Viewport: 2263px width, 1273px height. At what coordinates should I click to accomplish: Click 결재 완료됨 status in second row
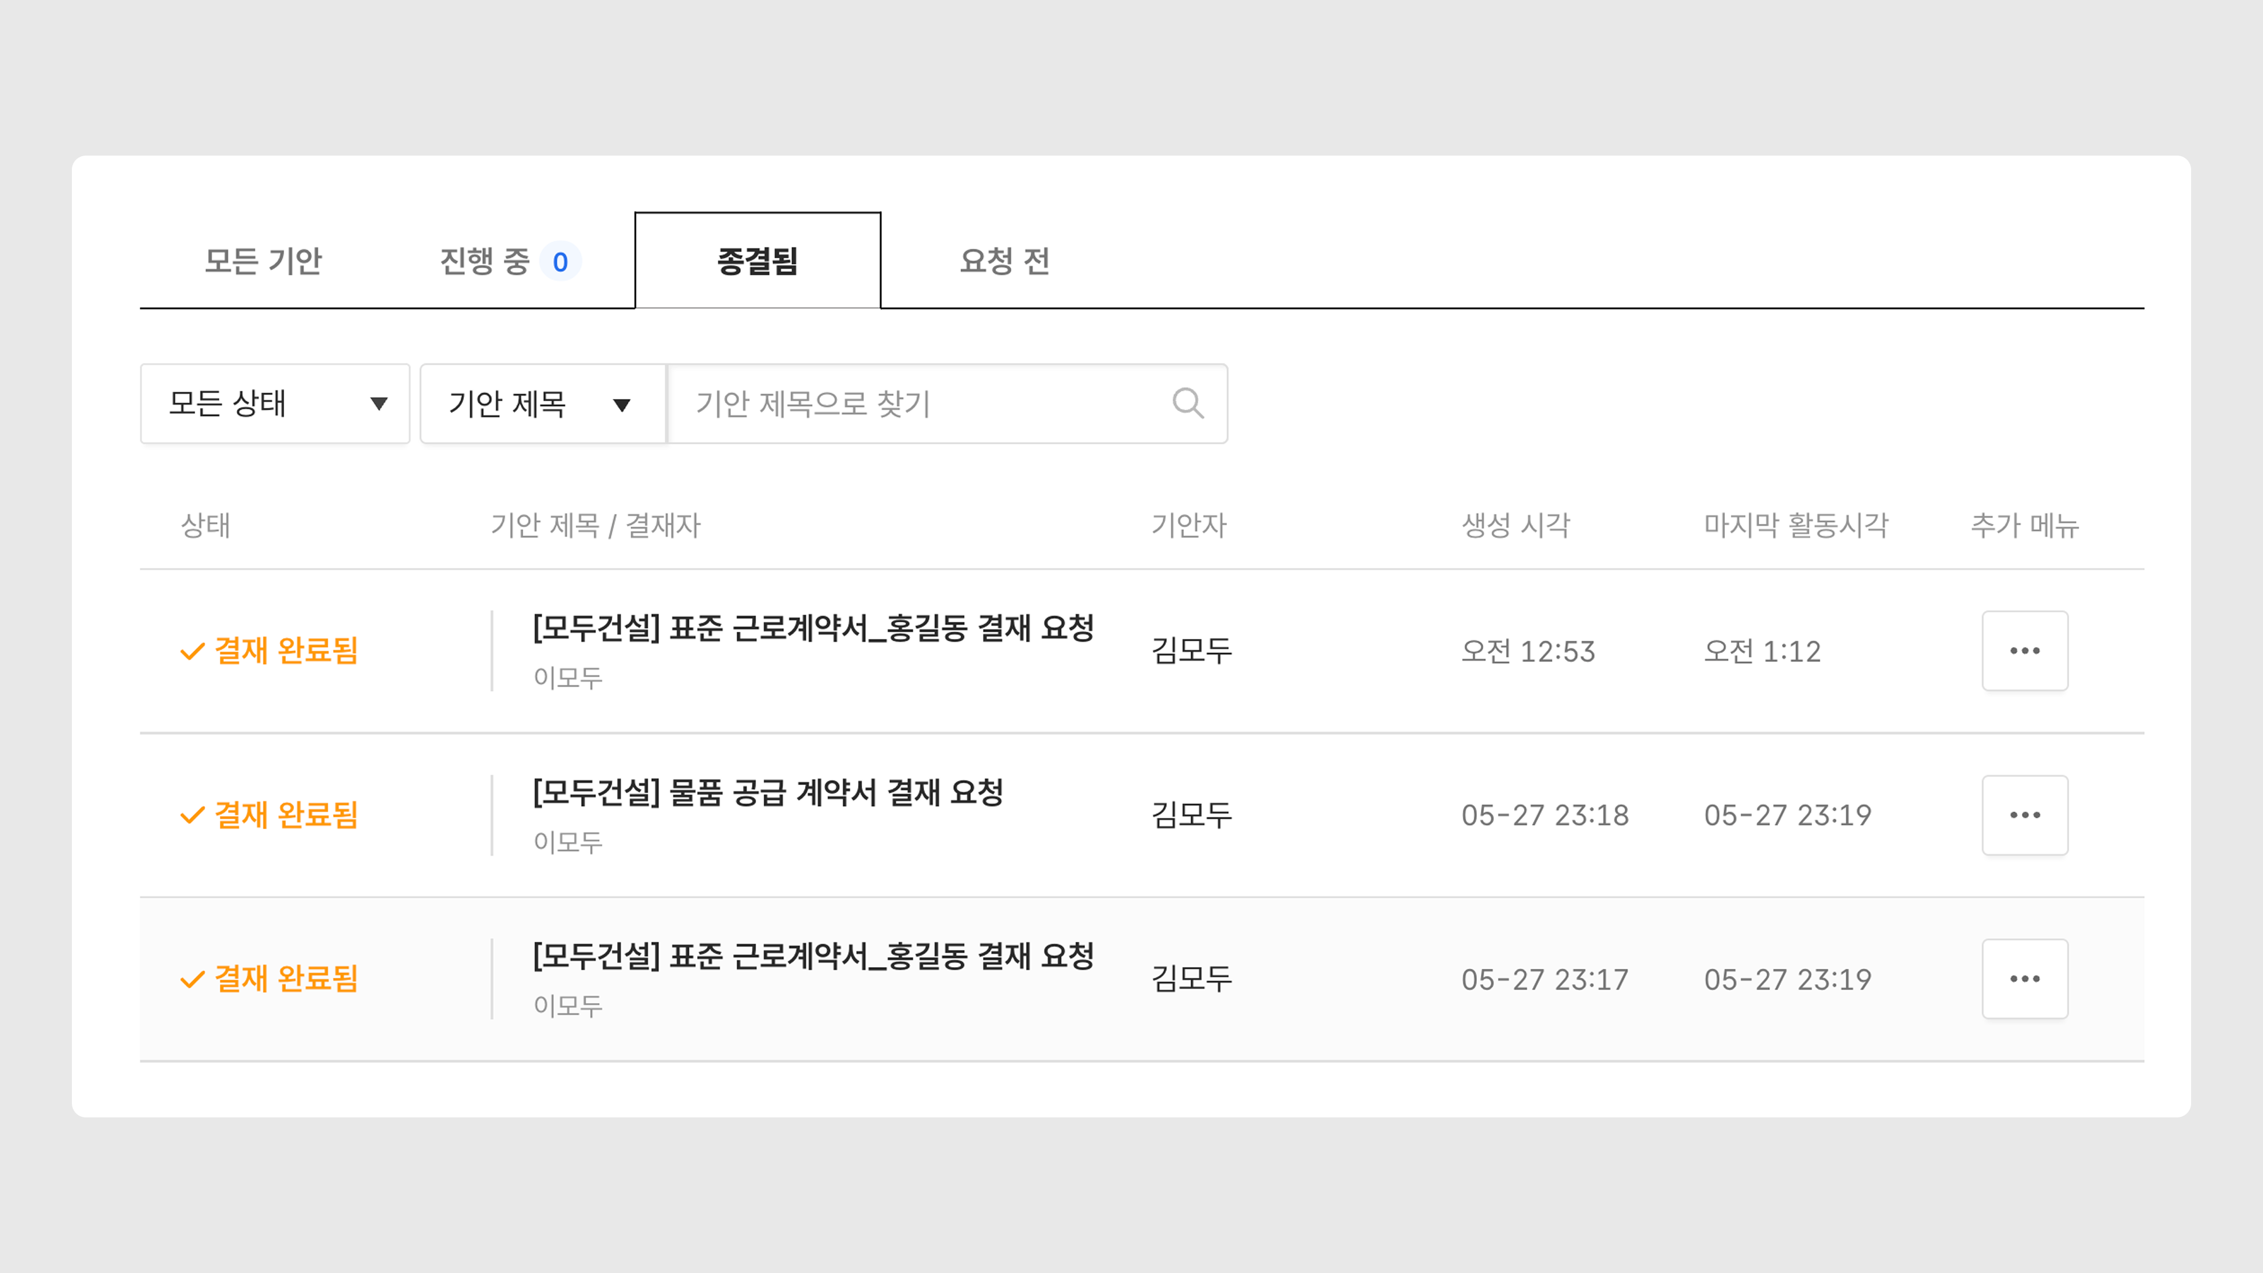coord(285,815)
